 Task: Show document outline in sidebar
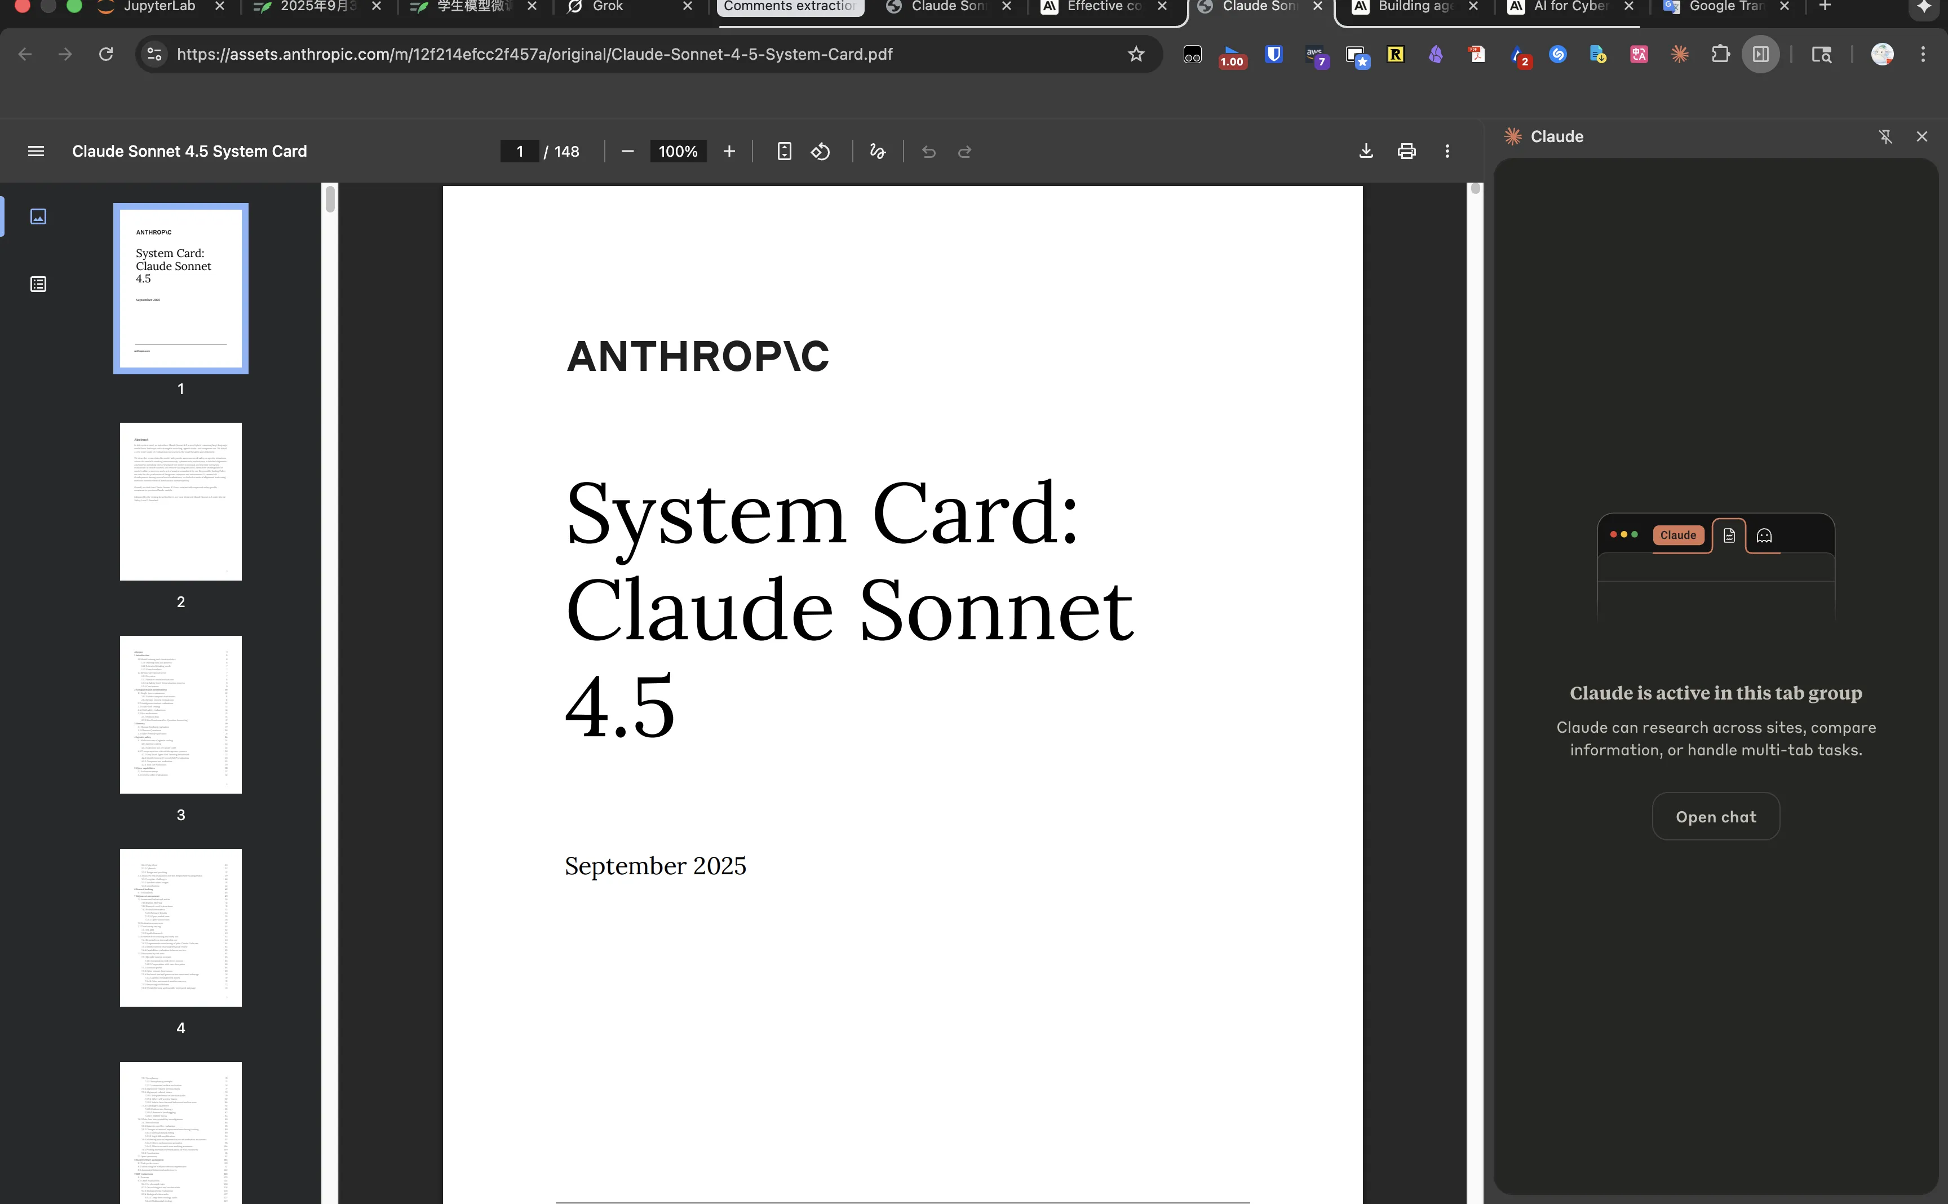point(38,284)
